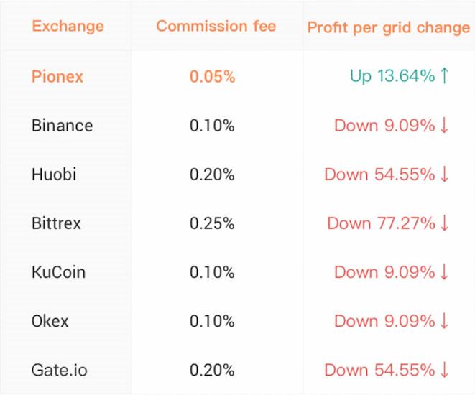Click the red down arrow in KuCoin row

tap(444, 272)
